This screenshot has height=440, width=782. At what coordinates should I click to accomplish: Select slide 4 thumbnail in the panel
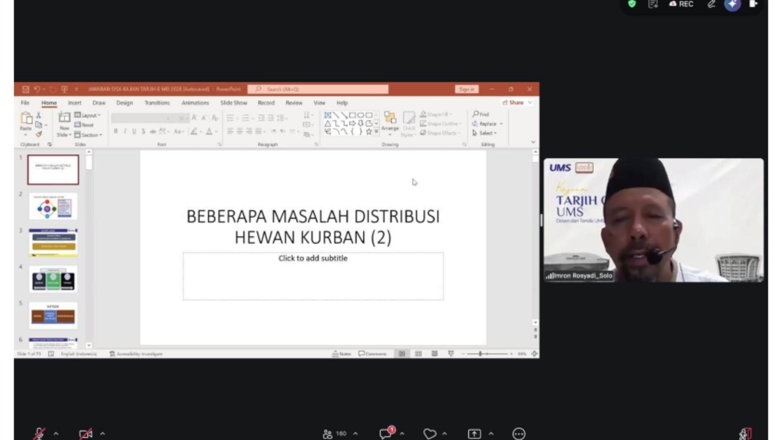[x=53, y=279]
